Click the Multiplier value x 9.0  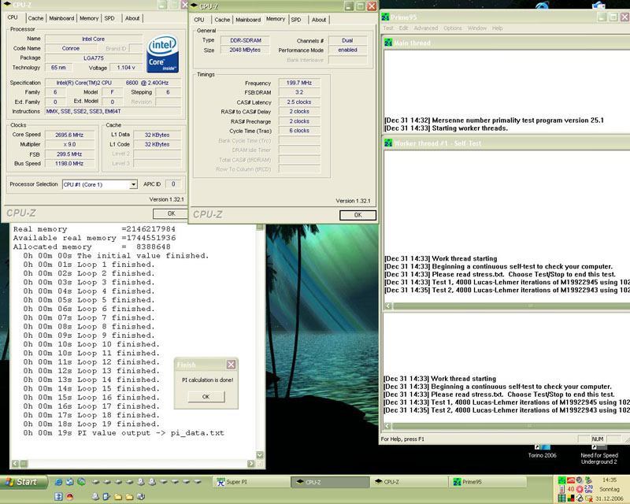[69, 144]
